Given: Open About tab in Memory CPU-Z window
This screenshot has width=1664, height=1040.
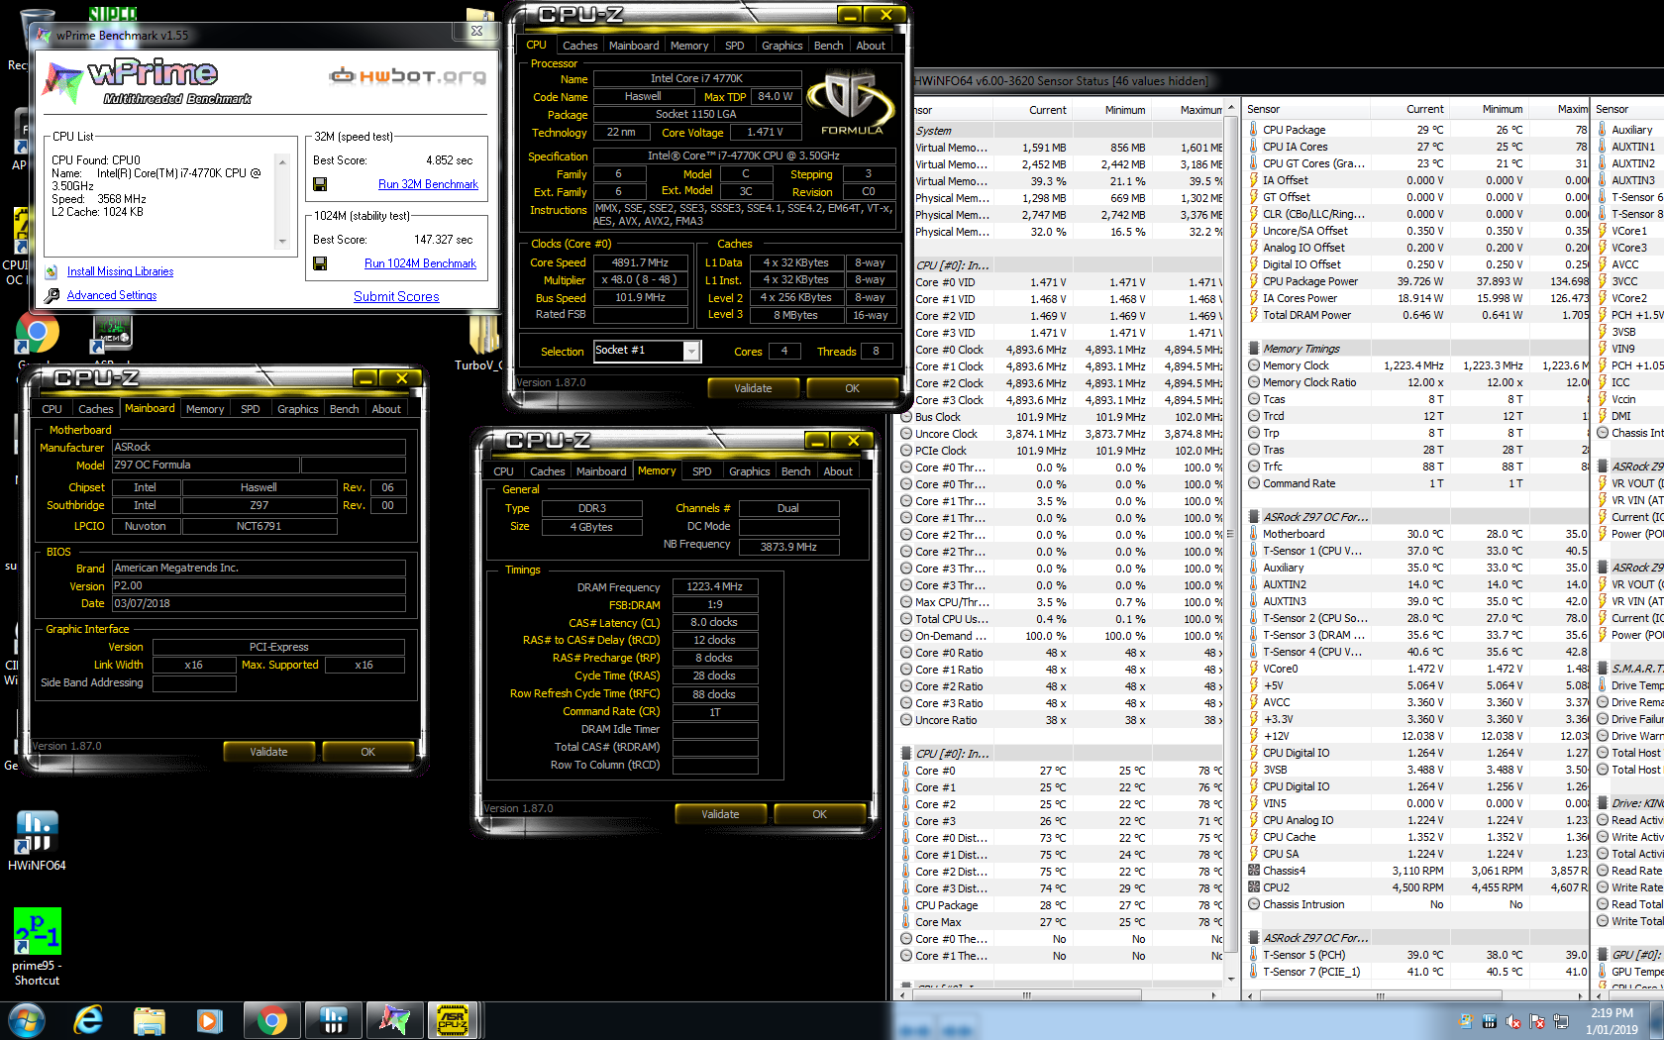Looking at the screenshot, I should click(838, 471).
